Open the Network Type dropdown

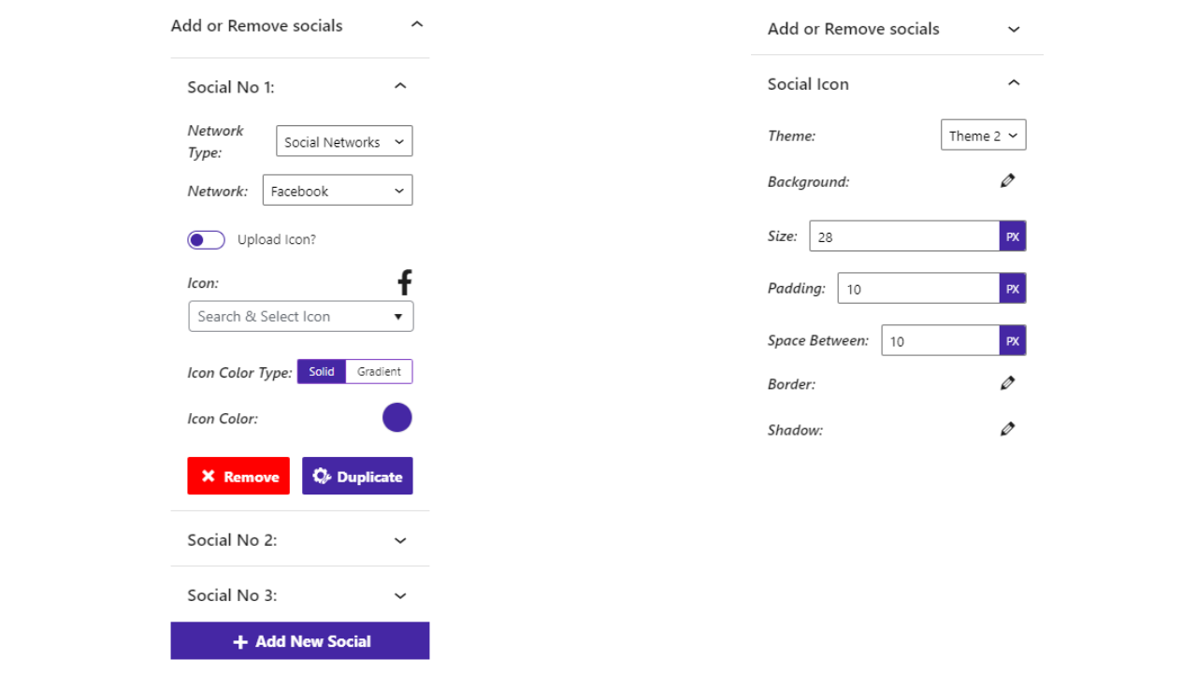pos(344,141)
